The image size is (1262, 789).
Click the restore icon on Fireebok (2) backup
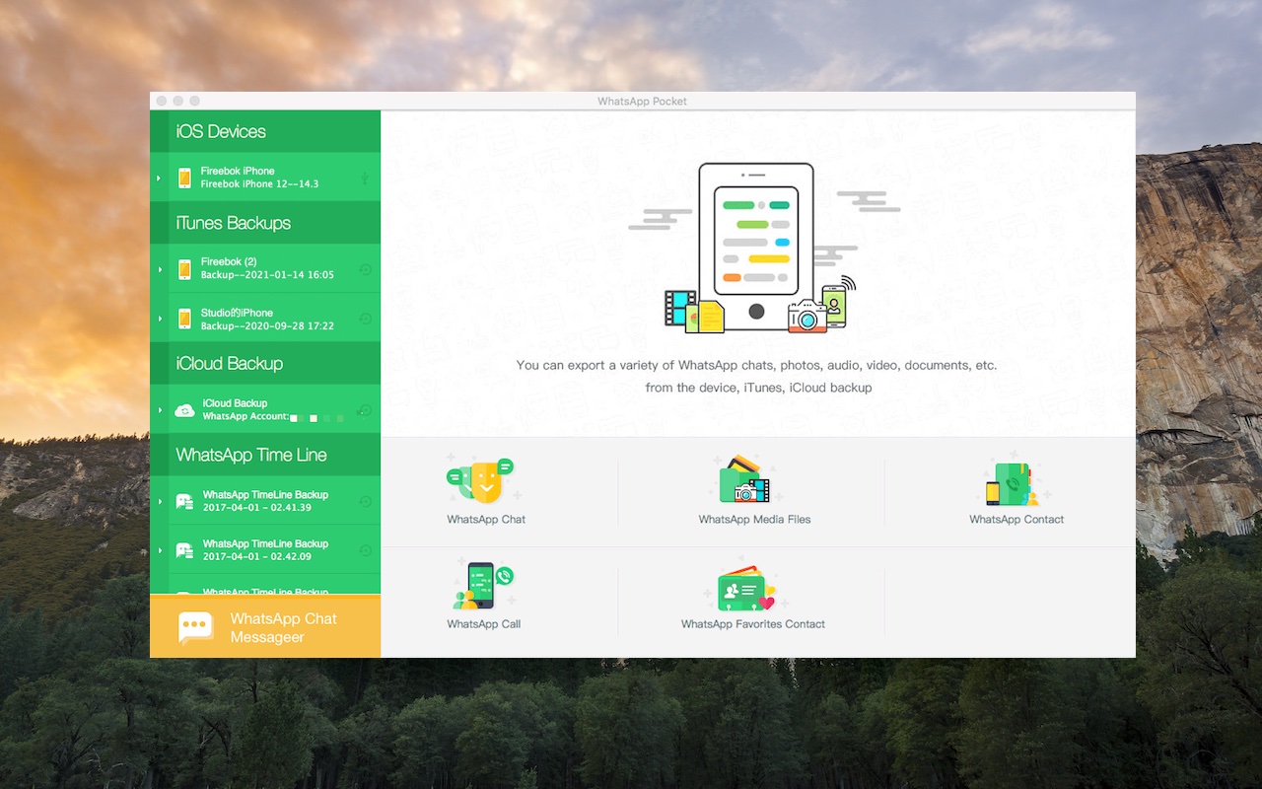click(365, 269)
